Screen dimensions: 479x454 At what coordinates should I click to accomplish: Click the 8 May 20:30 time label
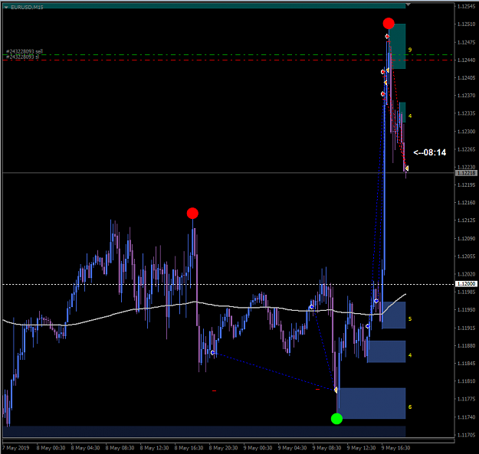point(223,448)
